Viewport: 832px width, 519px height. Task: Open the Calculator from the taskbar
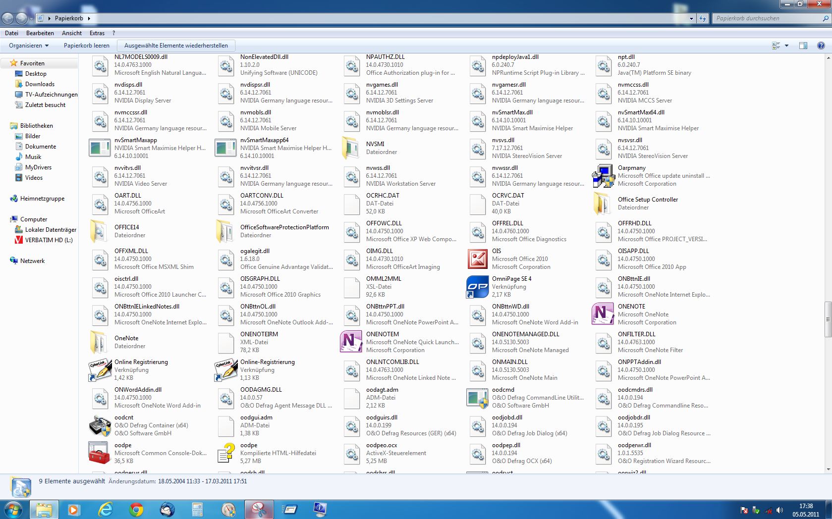(198, 510)
